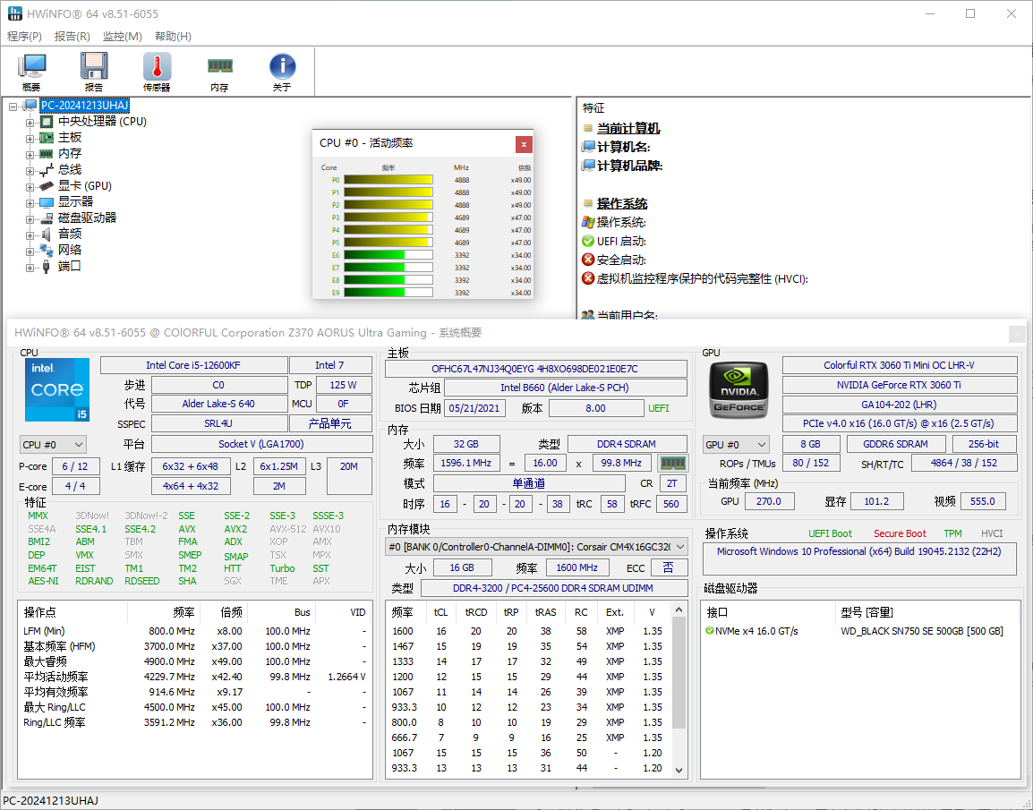Collapse the PC-20241213UHAJ root node
1033x810 pixels.
tap(13, 106)
